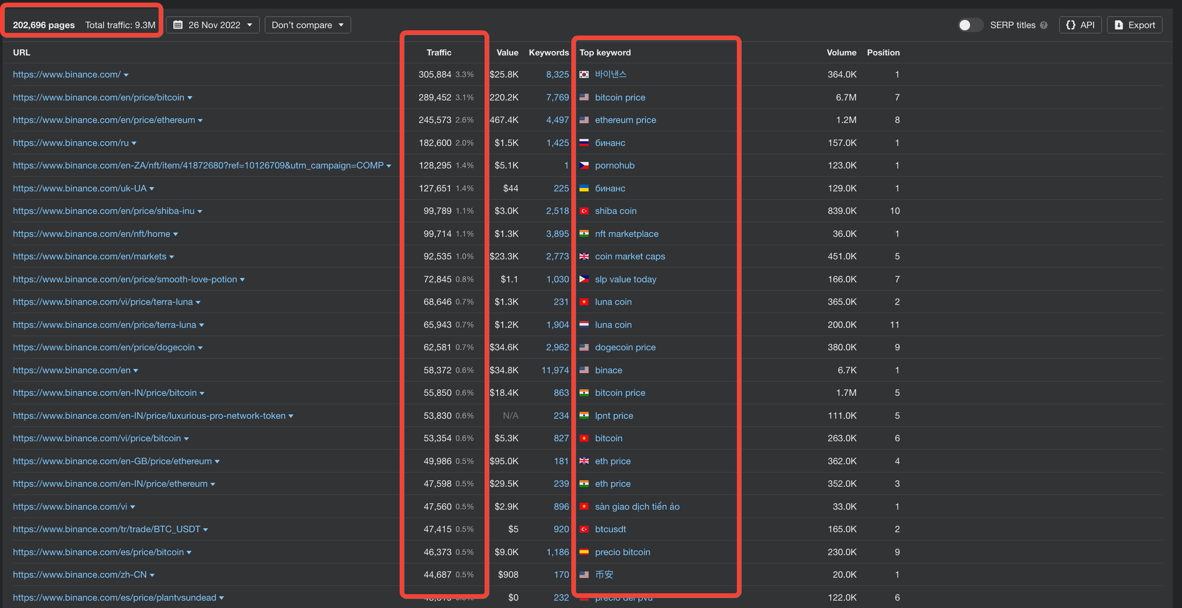
Task: Open the 26 Nov 2022 date dropdown
Action: tap(213, 25)
